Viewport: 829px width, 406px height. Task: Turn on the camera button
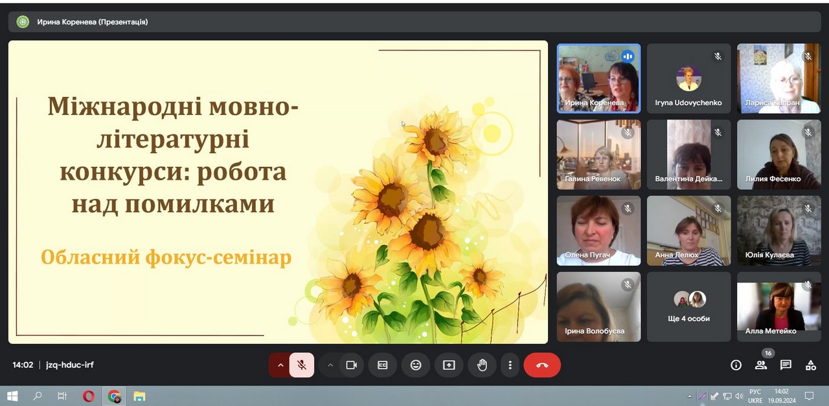coord(352,365)
